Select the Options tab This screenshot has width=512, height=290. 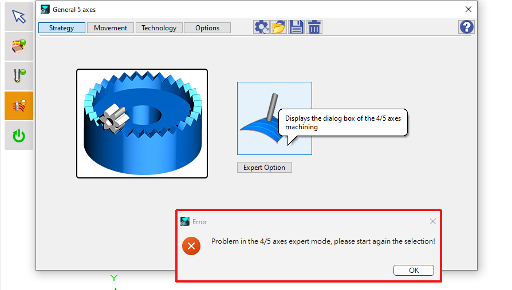(207, 28)
